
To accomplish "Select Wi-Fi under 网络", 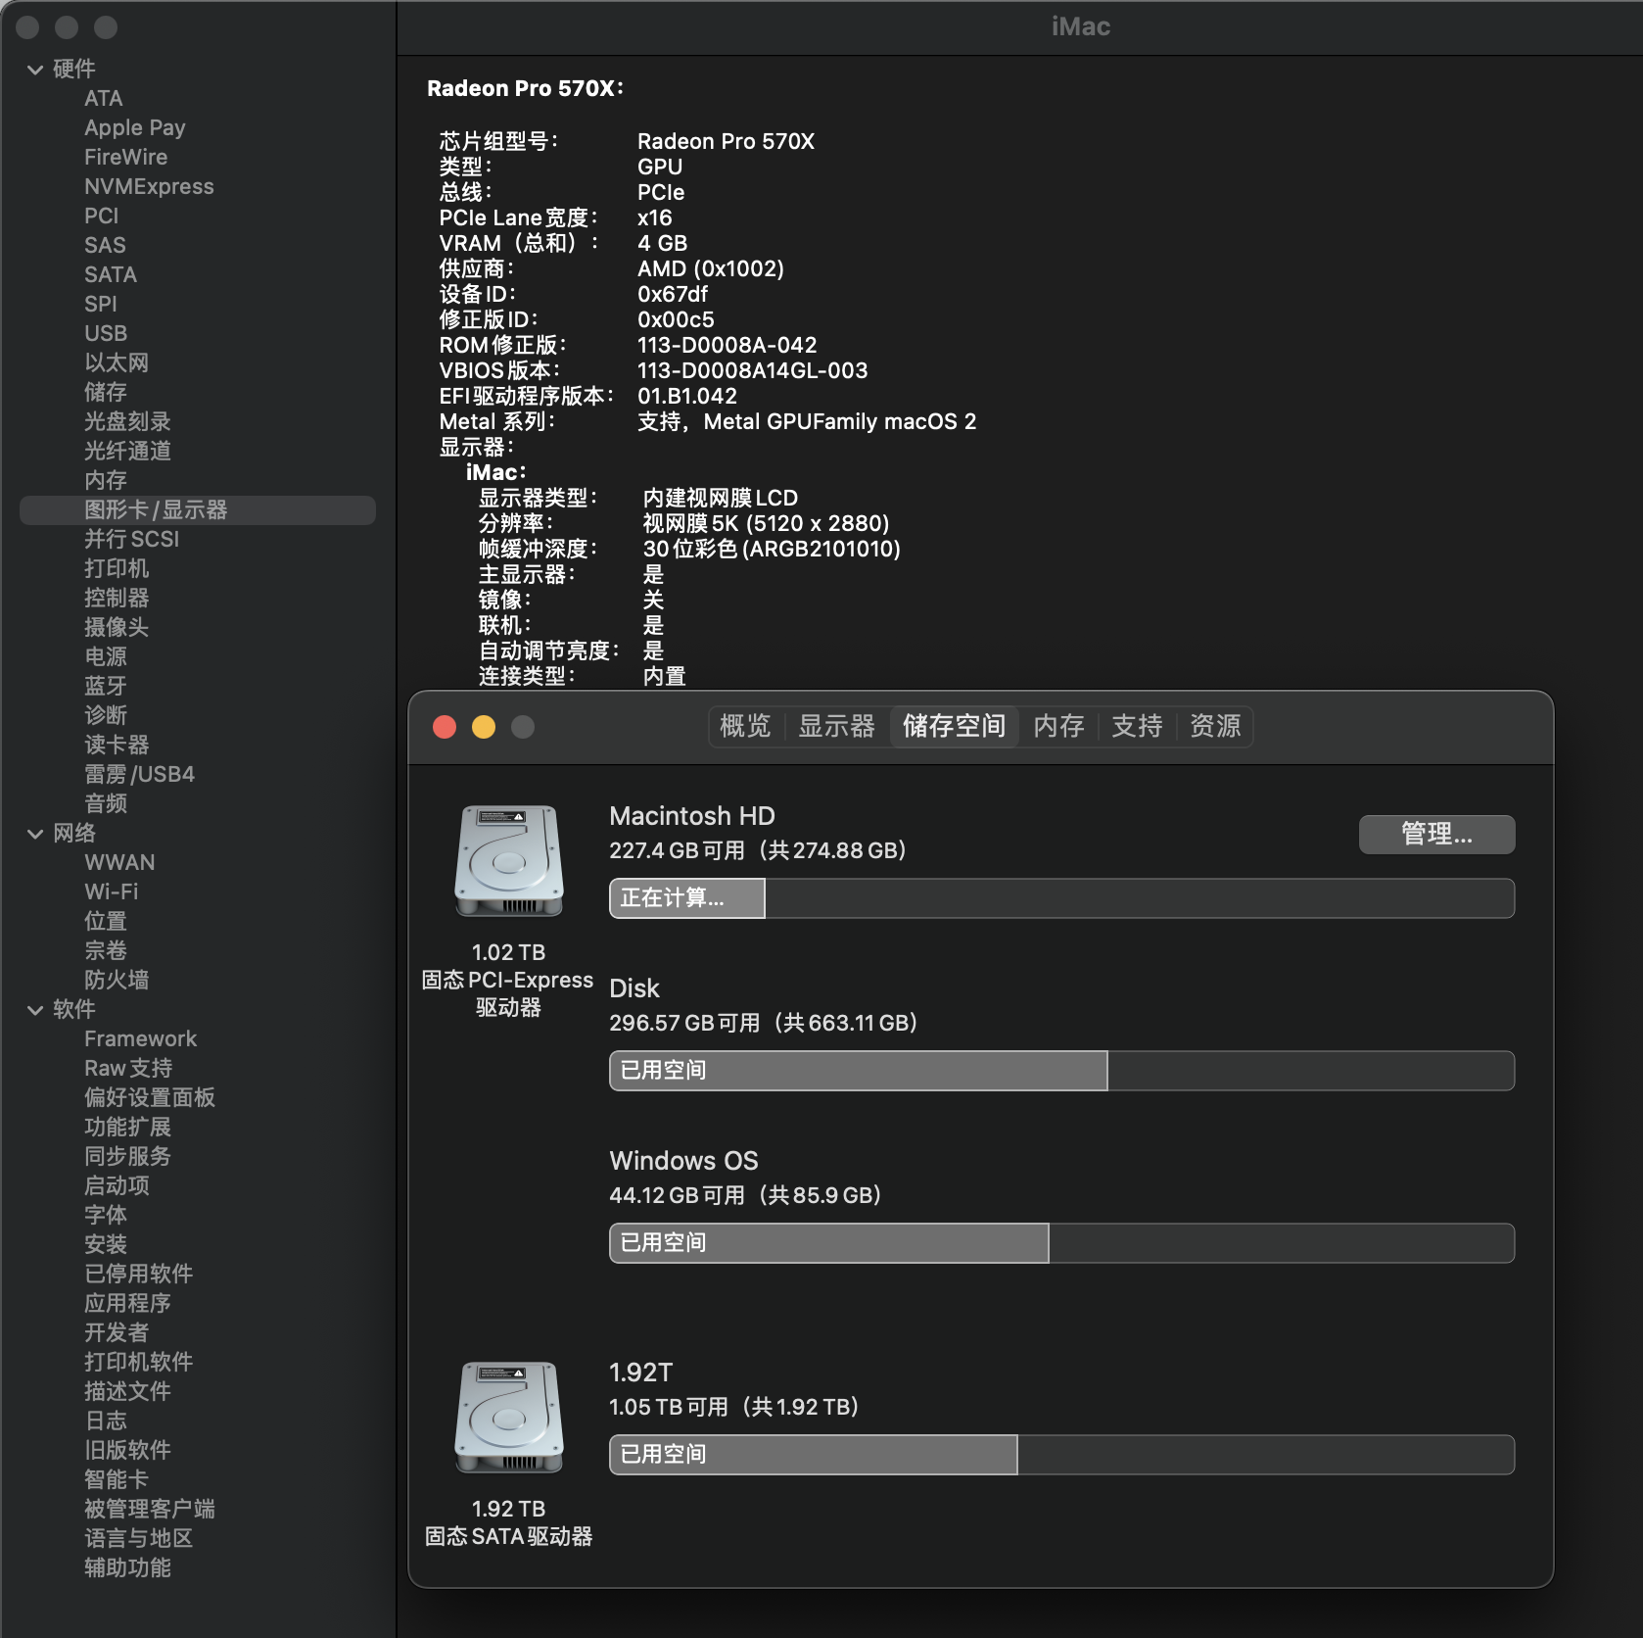I will (112, 892).
